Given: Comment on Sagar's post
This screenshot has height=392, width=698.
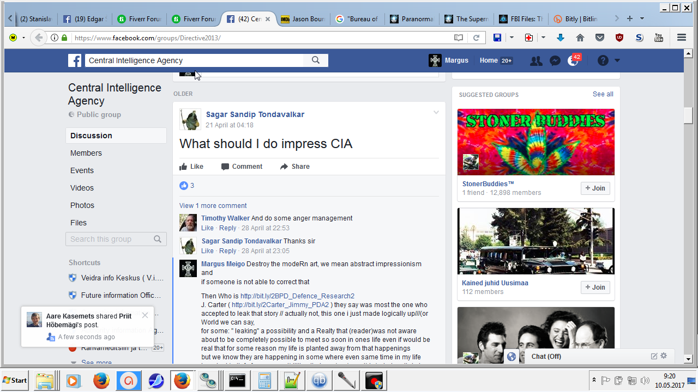Looking at the screenshot, I should click(x=242, y=167).
